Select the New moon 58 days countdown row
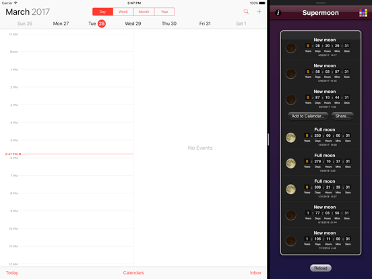372x279 pixels. coord(321,73)
